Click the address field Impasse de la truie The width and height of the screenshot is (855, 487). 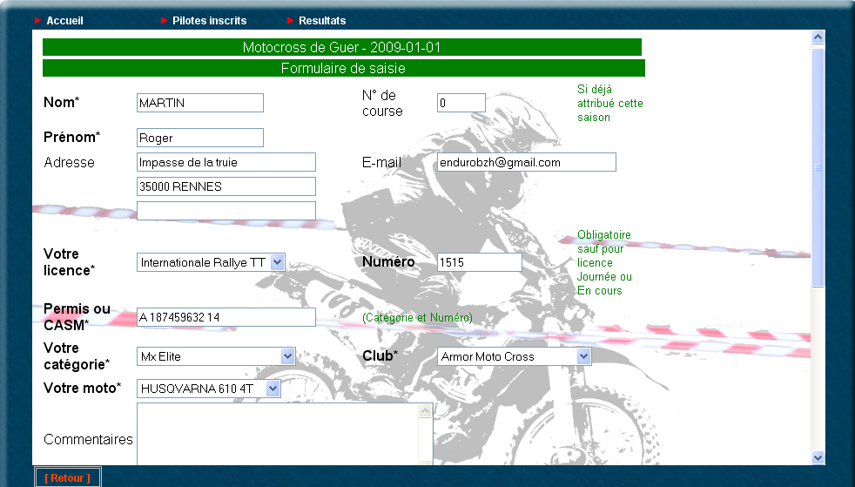click(226, 162)
